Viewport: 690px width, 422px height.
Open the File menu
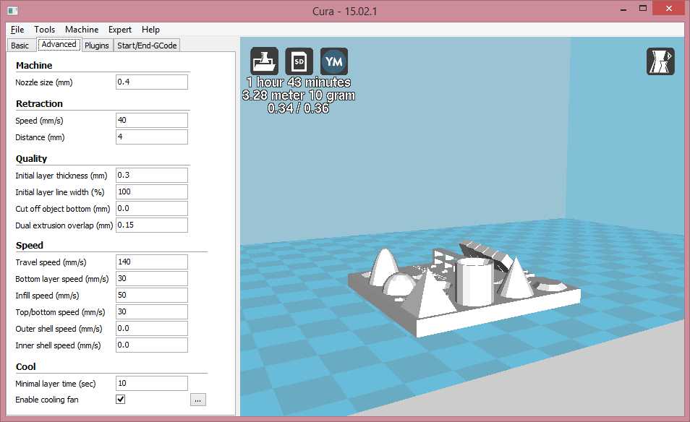(x=17, y=30)
